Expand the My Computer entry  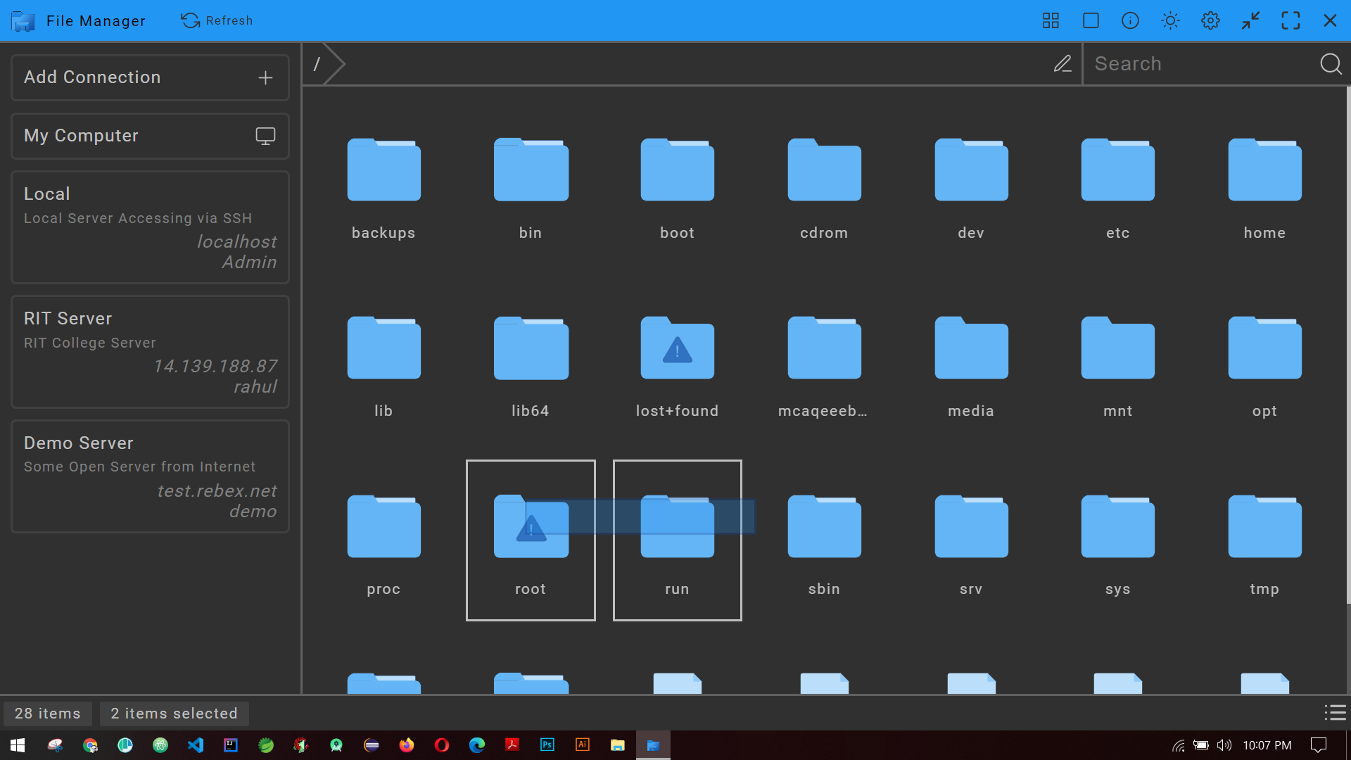(265, 136)
